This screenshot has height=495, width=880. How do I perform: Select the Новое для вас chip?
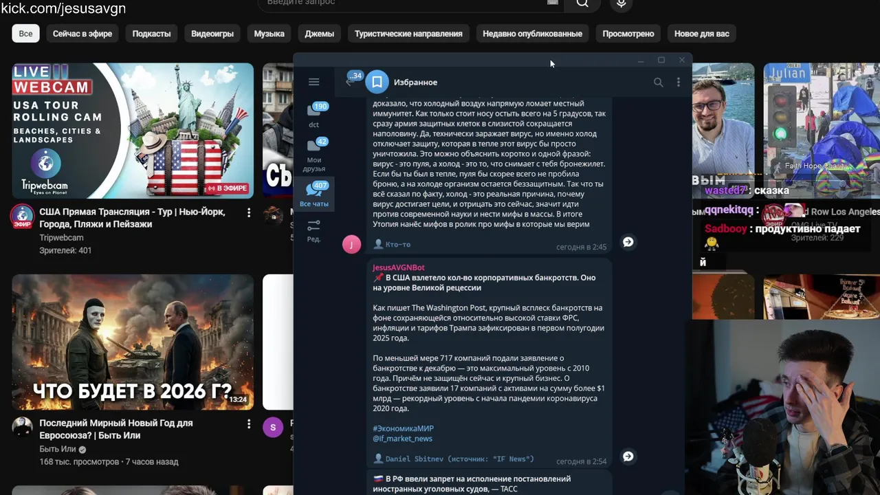coord(701,34)
